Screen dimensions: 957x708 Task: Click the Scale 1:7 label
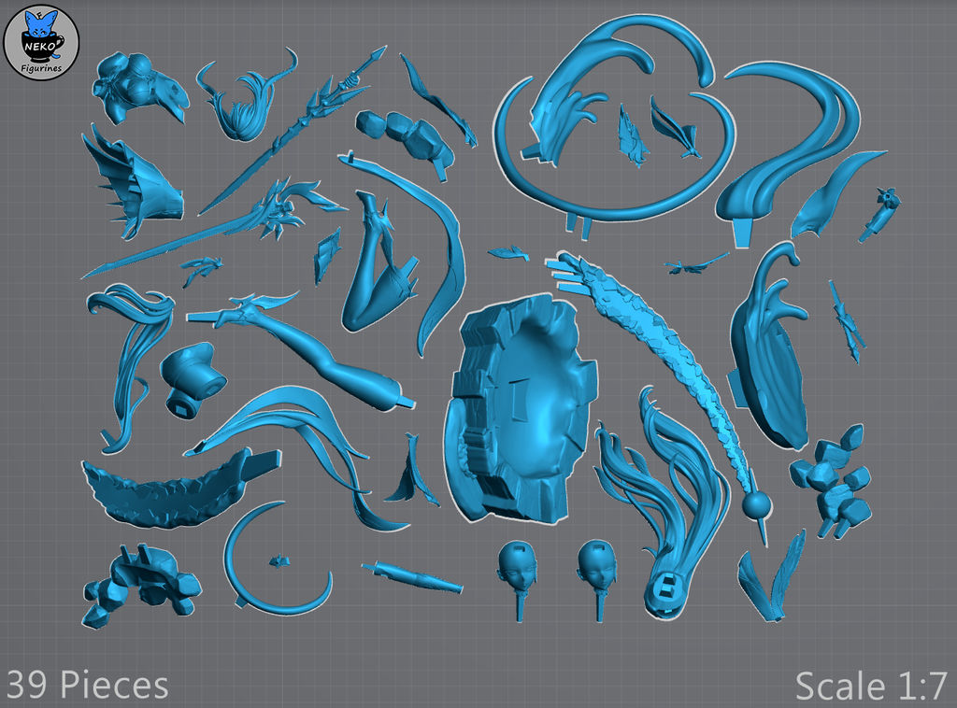pyautogui.click(x=871, y=685)
